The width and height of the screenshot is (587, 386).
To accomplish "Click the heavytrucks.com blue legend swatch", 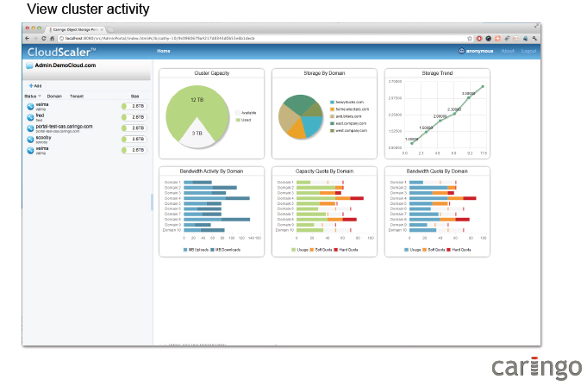I will click(x=332, y=103).
